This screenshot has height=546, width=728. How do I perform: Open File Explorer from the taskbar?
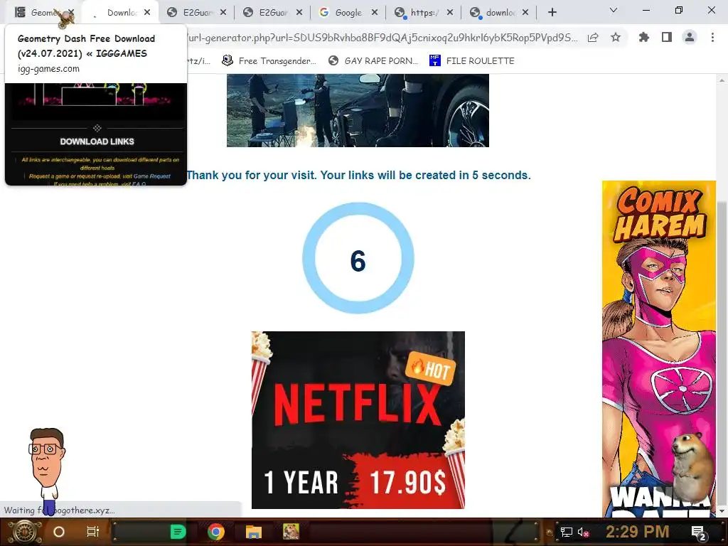pos(254,532)
